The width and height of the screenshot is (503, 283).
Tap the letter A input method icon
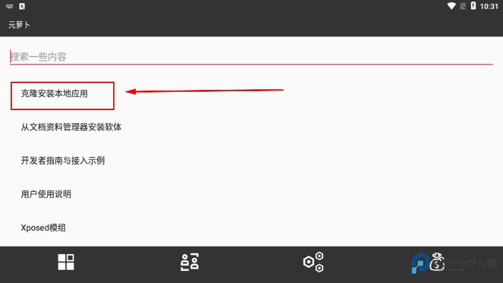pyautogui.click(x=22, y=6)
